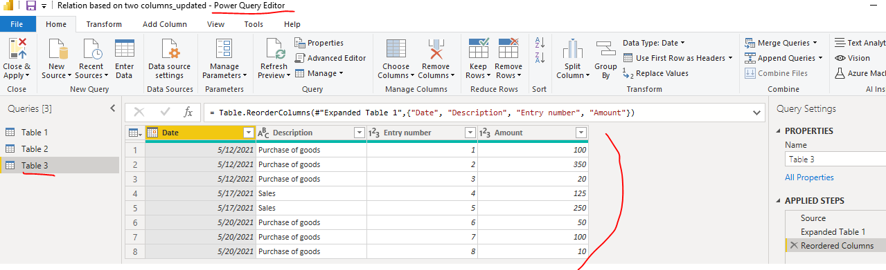The width and height of the screenshot is (886, 270).
Task: Switch to the View tab
Action: tap(215, 24)
